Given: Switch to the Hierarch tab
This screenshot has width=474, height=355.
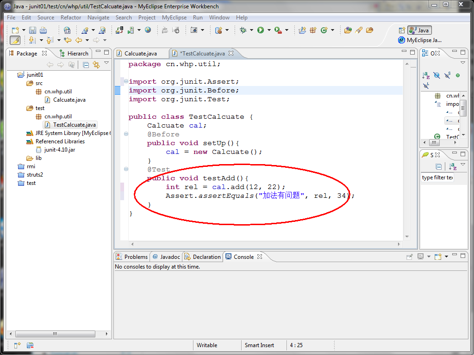Looking at the screenshot, I should pyautogui.click(x=75, y=54).
